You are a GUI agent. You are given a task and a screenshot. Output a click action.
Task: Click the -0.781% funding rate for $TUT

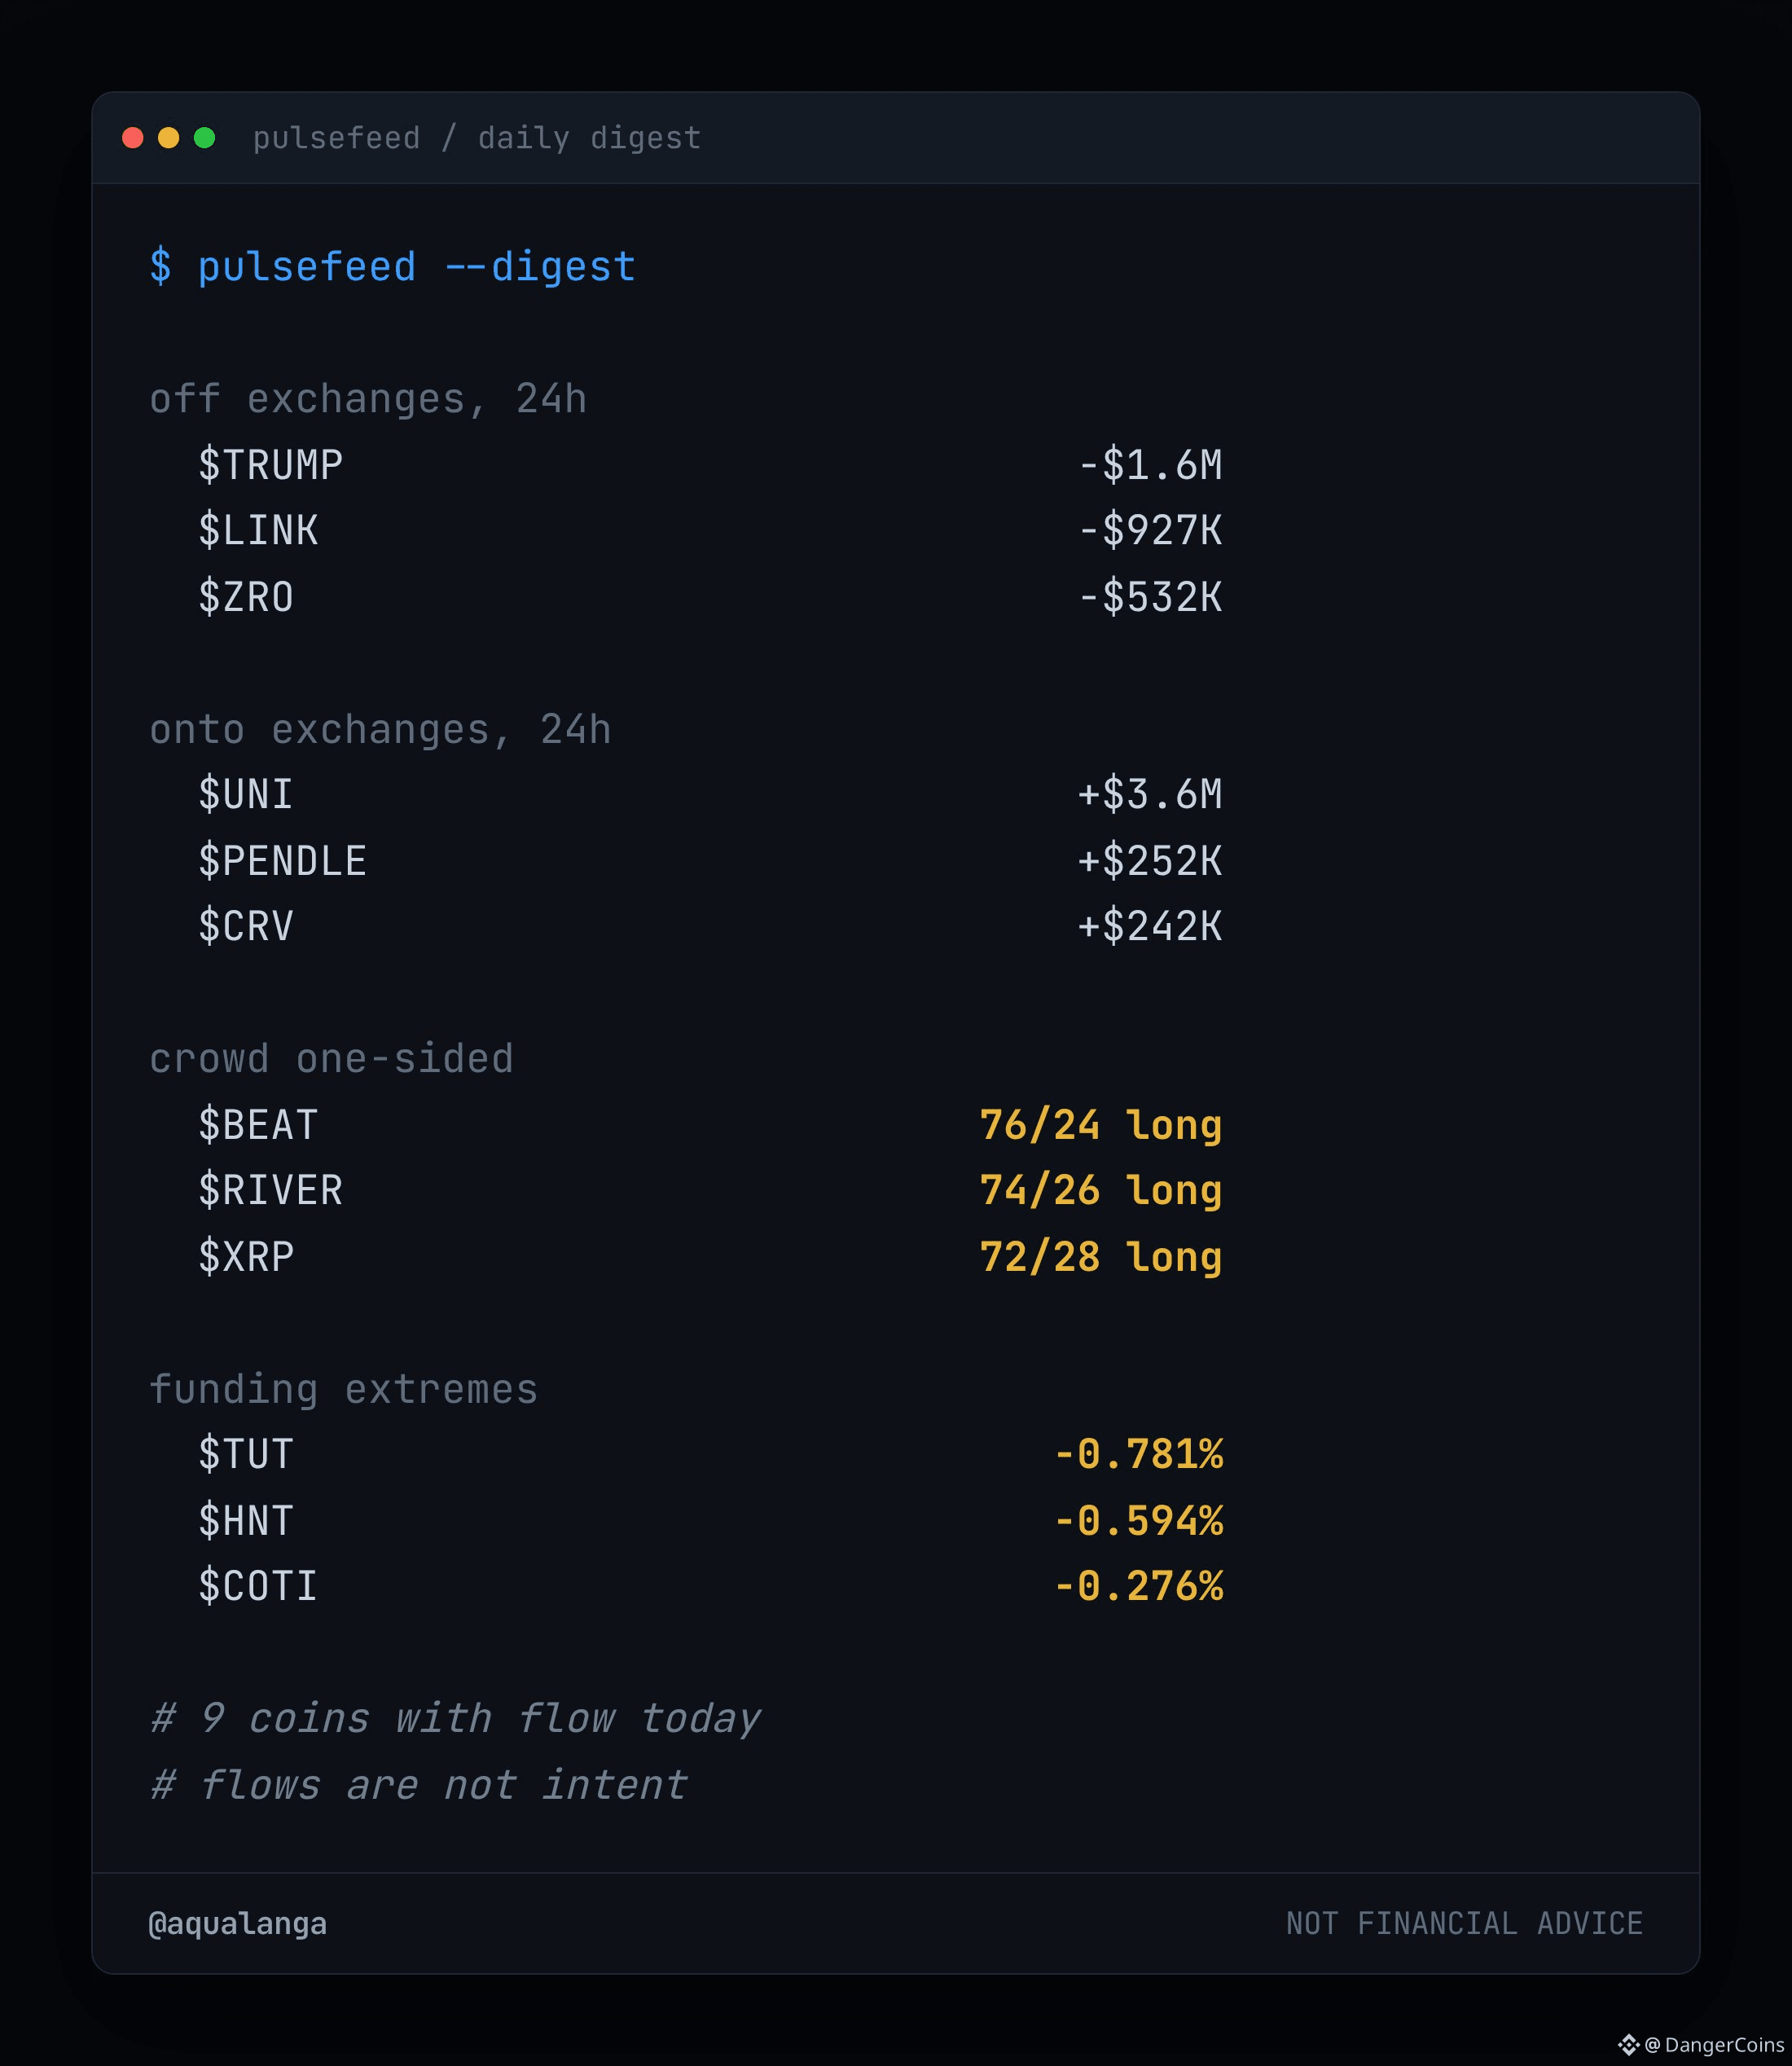pyautogui.click(x=1138, y=1454)
